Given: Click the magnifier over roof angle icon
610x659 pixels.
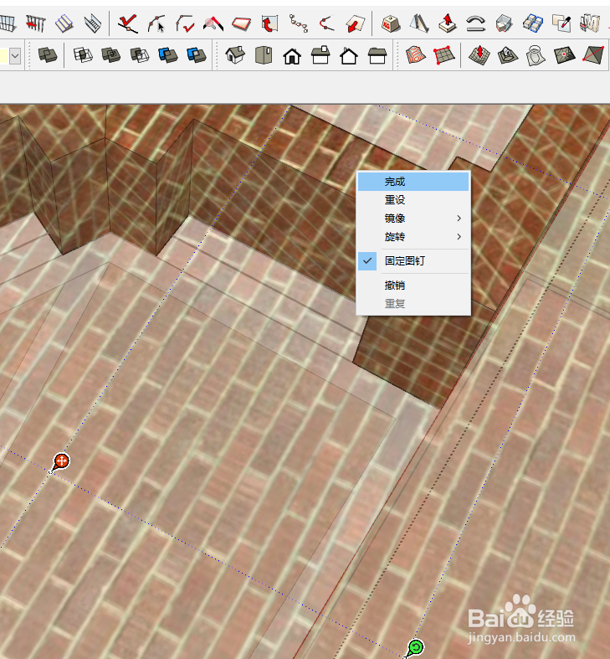Looking at the screenshot, I should coord(213,24).
